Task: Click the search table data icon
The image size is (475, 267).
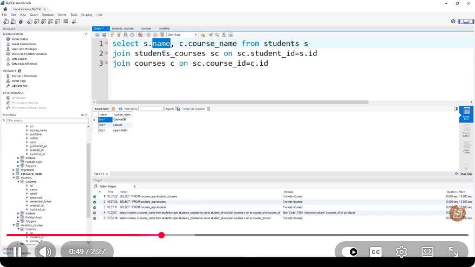Action: point(66,22)
